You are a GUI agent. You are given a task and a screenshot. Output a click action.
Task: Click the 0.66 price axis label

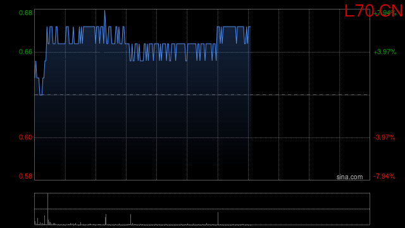tap(25, 52)
